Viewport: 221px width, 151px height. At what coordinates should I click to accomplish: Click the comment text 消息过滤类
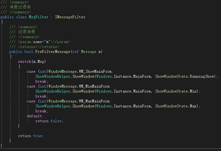pyautogui.click(x=20, y=7)
